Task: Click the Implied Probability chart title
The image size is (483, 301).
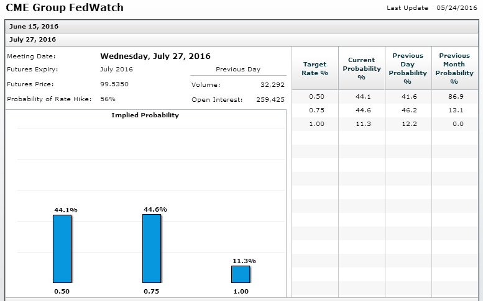Action: click(x=145, y=115)
